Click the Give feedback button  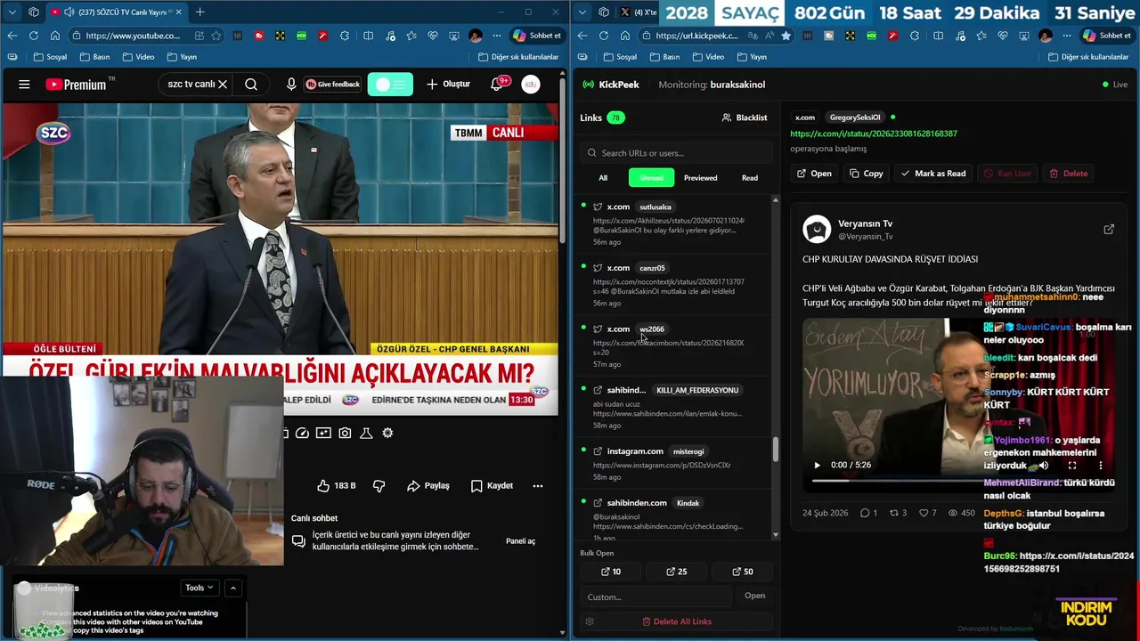(x=332, y=85)
